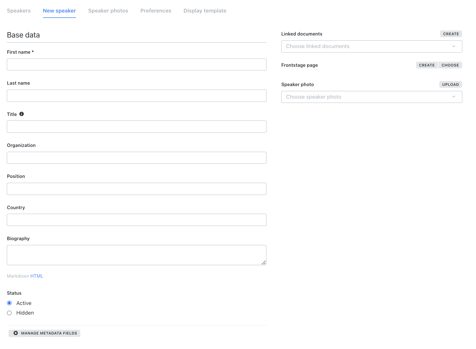The height and width of the screenshot is (349, 476).
Task: Click Create for Frontstage page
Action: 427,65
